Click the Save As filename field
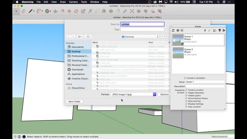Image resolution: width=247 pixels, height=139 pixels. point(142,24)
